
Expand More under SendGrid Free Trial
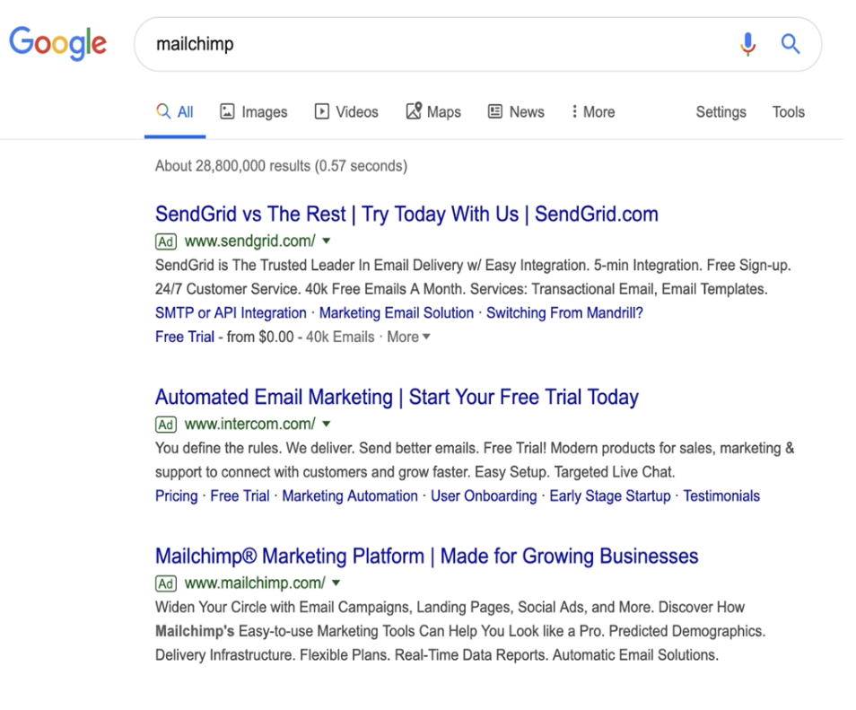(408, 337)
